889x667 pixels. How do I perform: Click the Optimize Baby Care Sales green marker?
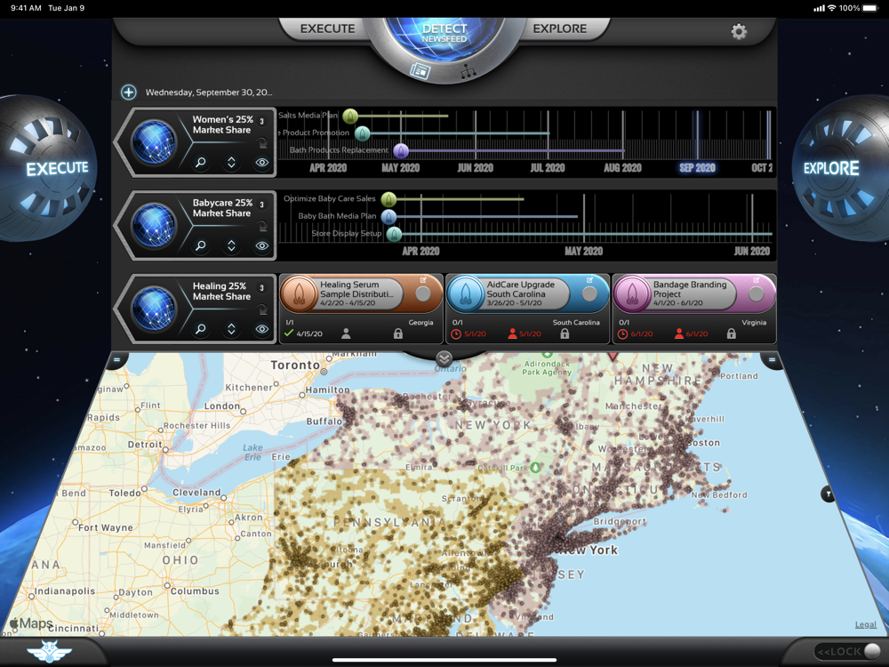[388, 199]
